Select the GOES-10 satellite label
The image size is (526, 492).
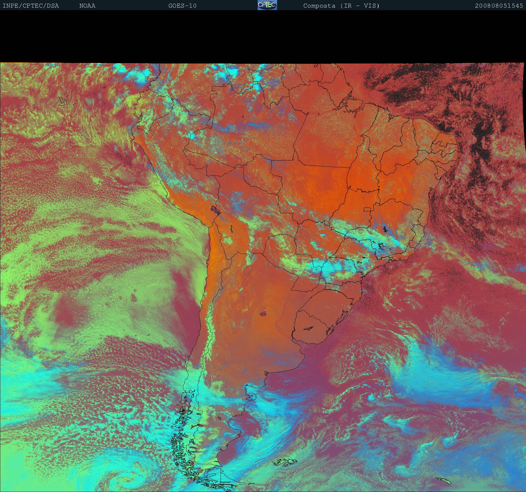pyautogui.click(x=182, y=6)
